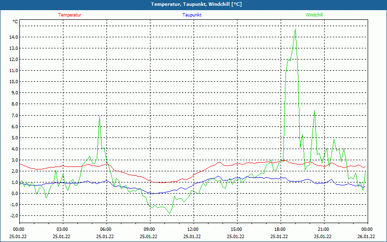387x242 pixels.
Task: Click the red Temperatur legend label
Action: 70,15
